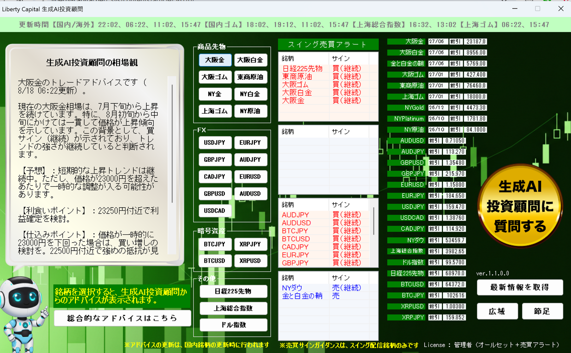Switch to 節足 view
This screenshot has width=571, height=353.
pos(542,311)
